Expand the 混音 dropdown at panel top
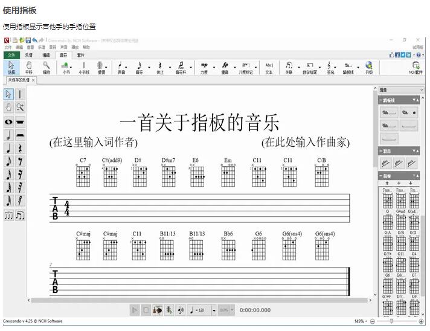 tap(421, 90)
